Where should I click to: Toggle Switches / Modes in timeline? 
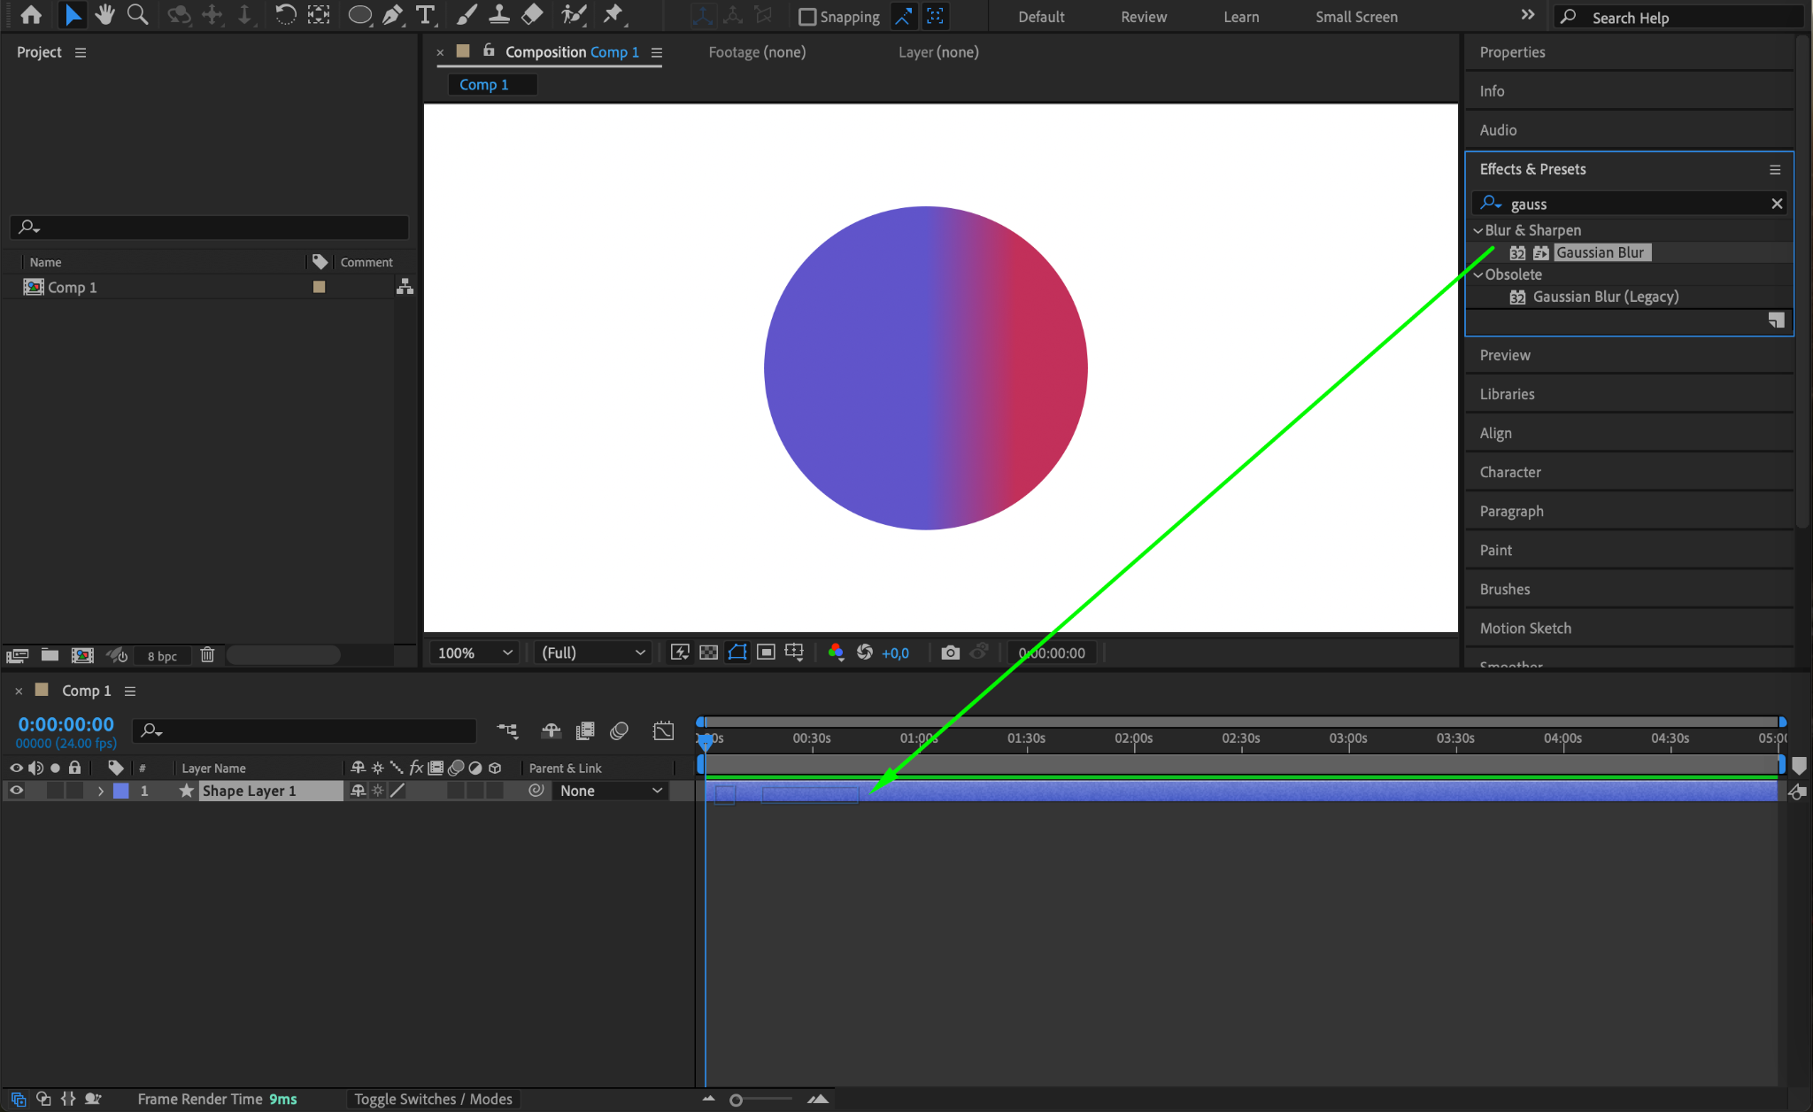click(x=433, y=1099)
